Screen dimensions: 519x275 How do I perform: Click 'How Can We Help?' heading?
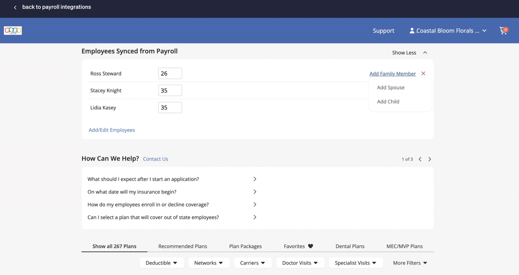click(110, 158)
